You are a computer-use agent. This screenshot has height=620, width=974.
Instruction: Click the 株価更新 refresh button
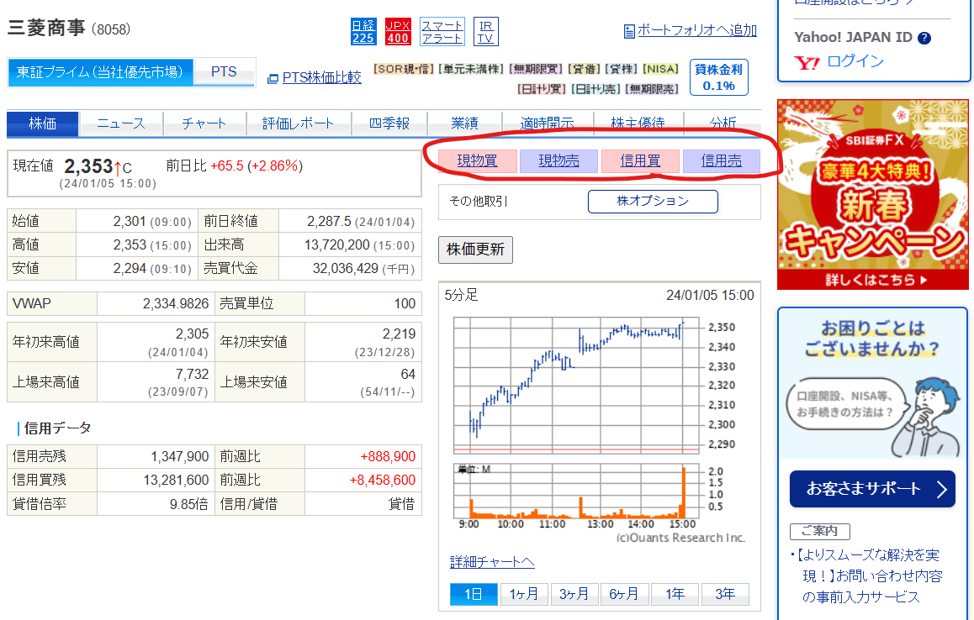click(x=475, y=250)
